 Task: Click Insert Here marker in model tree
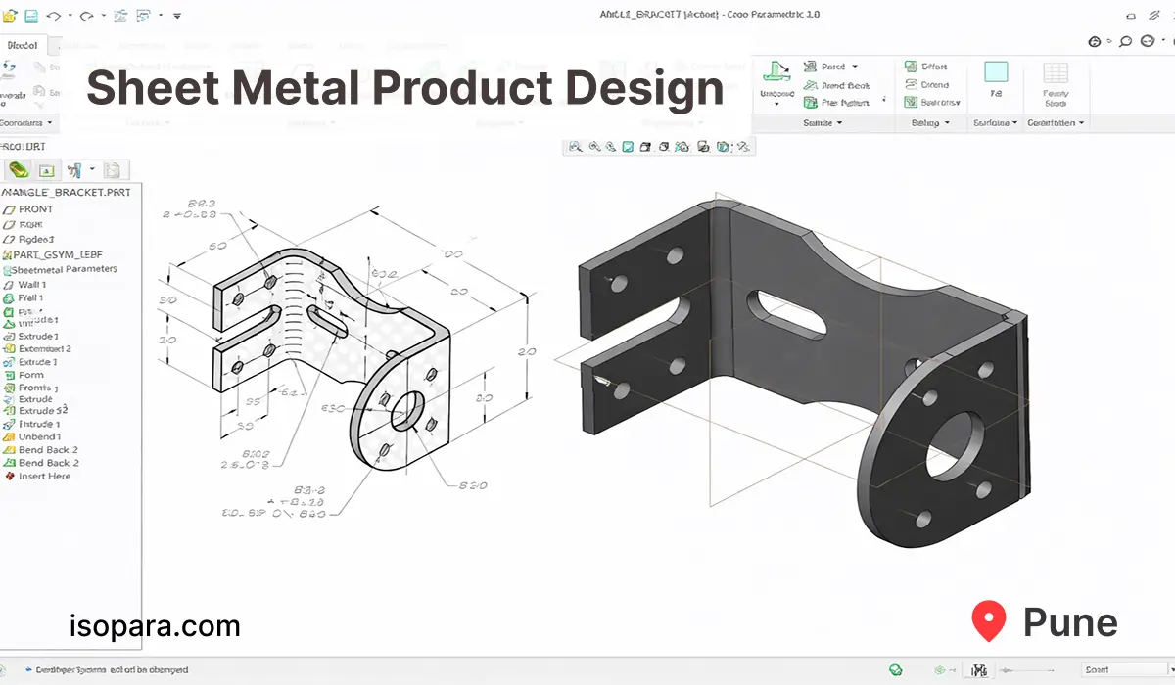(44, 477)
